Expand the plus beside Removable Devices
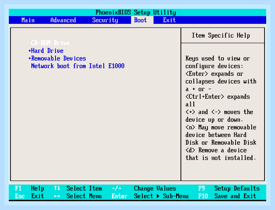This screenshot has width=275, height=210. pos(30,58)
